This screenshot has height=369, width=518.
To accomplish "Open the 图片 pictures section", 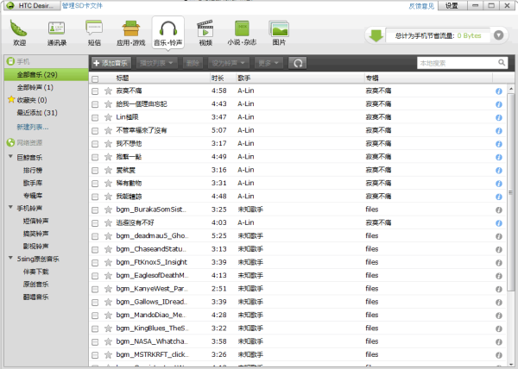I will 279,32.
